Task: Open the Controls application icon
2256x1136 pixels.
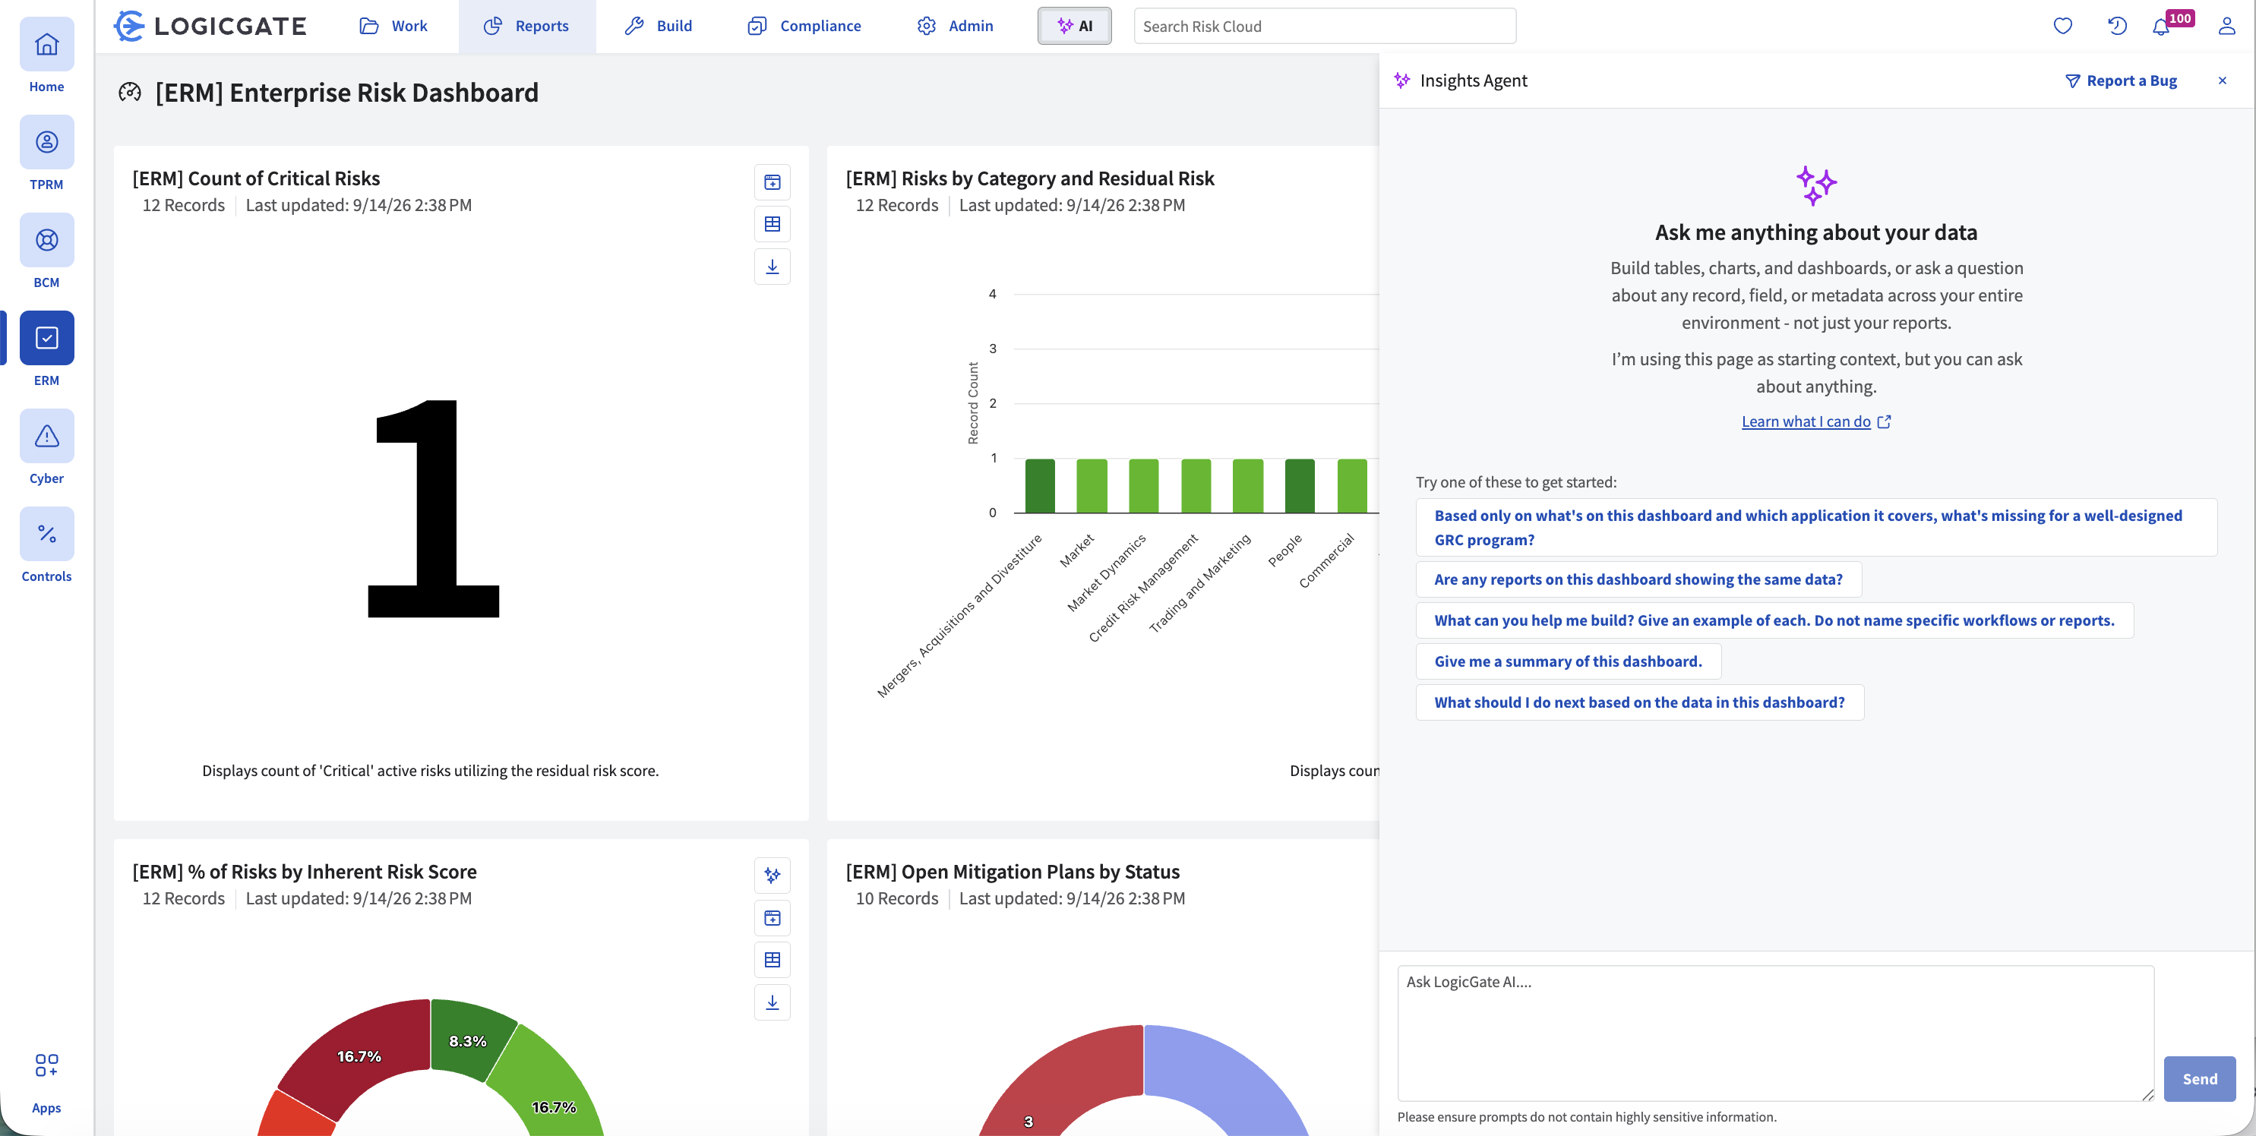Action: coord(46,534)
